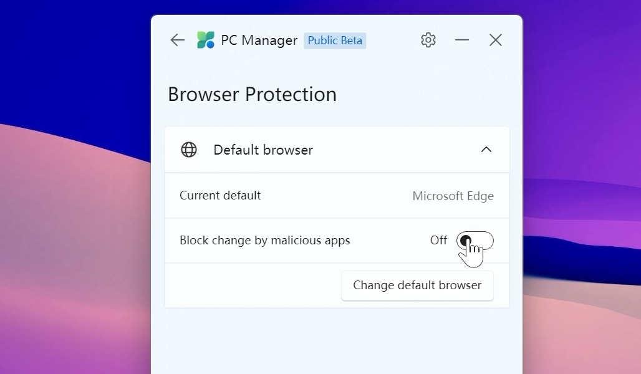Click the back arrow to return
The image size is (641, 374).
click(x=177, y=40)
